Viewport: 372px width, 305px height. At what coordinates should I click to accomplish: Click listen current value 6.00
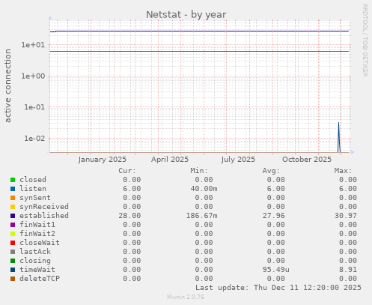(x=132, y=189)
